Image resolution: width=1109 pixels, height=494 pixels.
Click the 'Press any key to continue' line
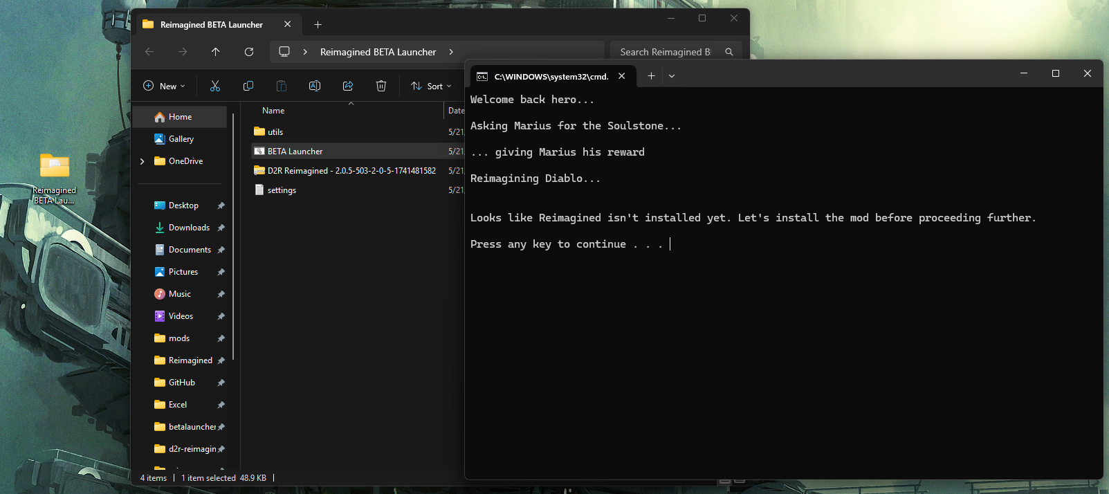(x=567, y=244)
